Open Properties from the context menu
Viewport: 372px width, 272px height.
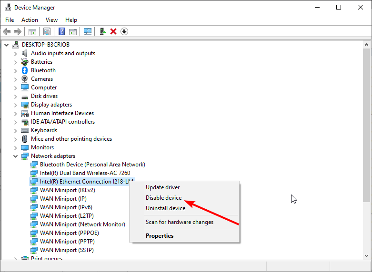(184, 236)
